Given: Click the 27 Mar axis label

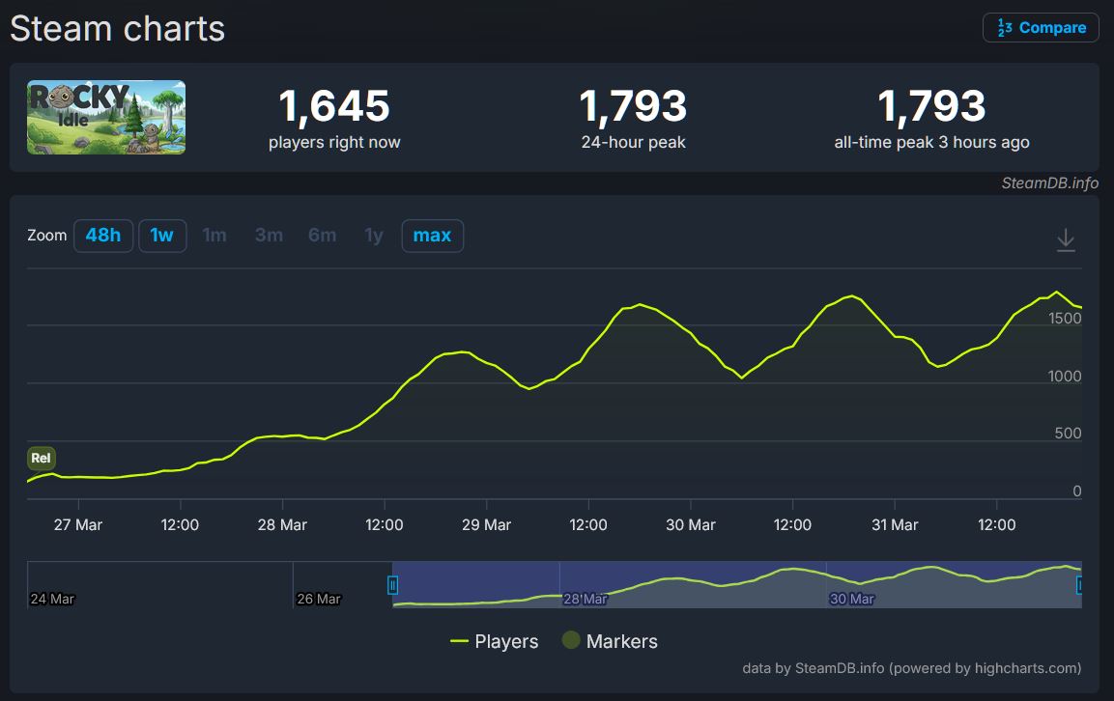Looking at the screenshot, I should tap(78, 525).
